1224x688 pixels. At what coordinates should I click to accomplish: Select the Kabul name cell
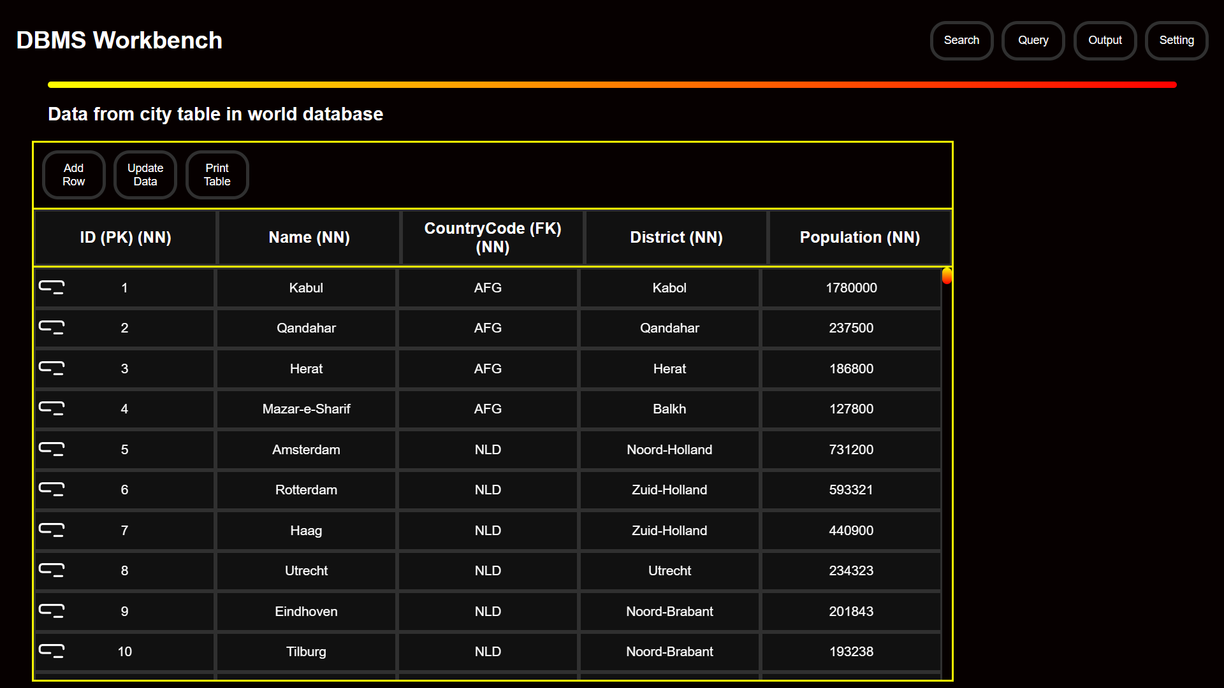[306, 288]
